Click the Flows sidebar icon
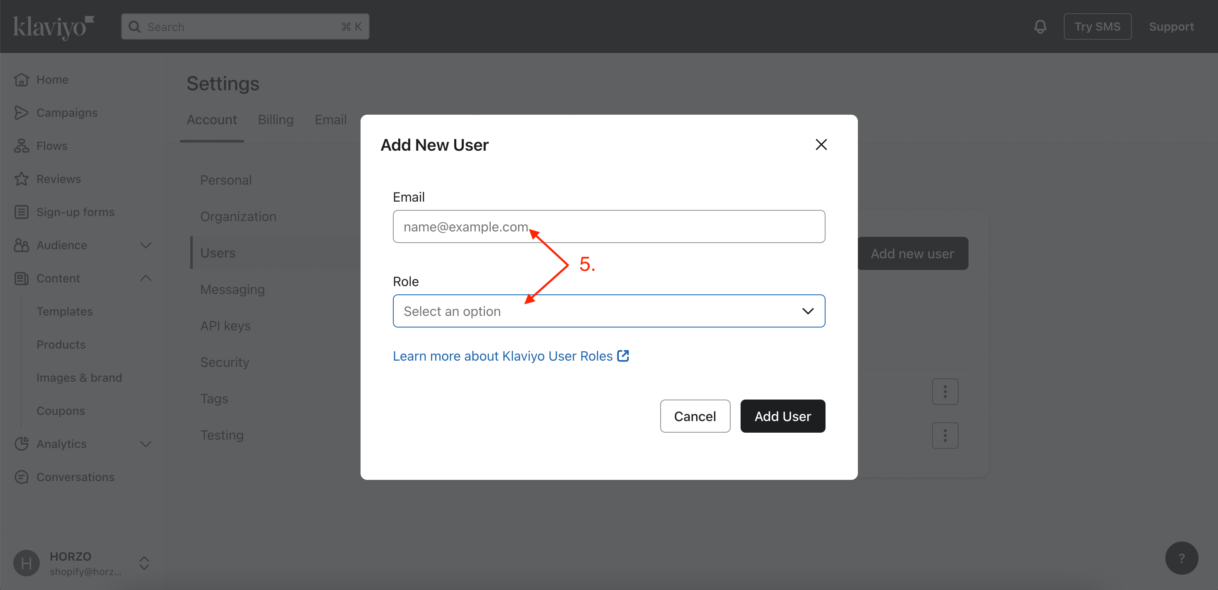Viewport: 1218px width, 590px height. pos(21,145)
